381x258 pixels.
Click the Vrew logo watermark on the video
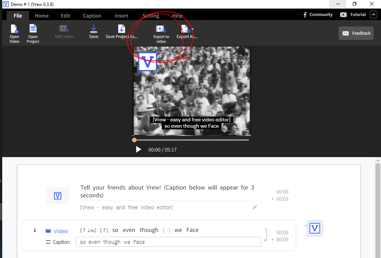pyautogui.click(x=147, y=62)
